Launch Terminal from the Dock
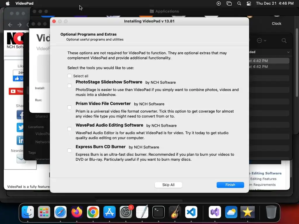299x224 pixels. click(x=159, y=212)
